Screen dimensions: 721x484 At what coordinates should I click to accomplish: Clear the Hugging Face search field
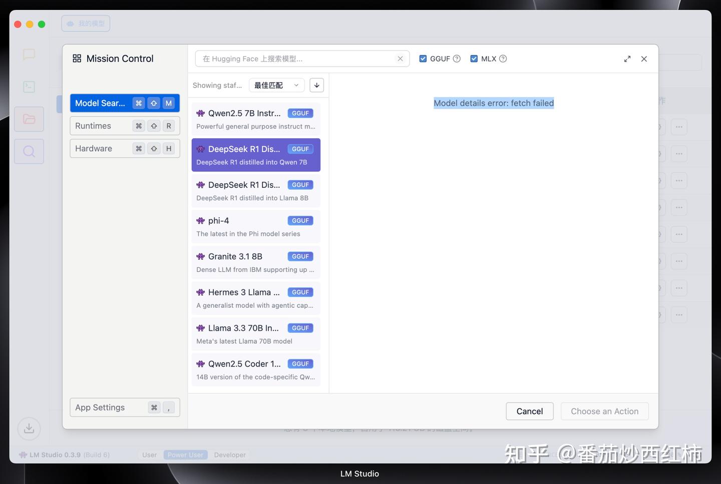400,59
